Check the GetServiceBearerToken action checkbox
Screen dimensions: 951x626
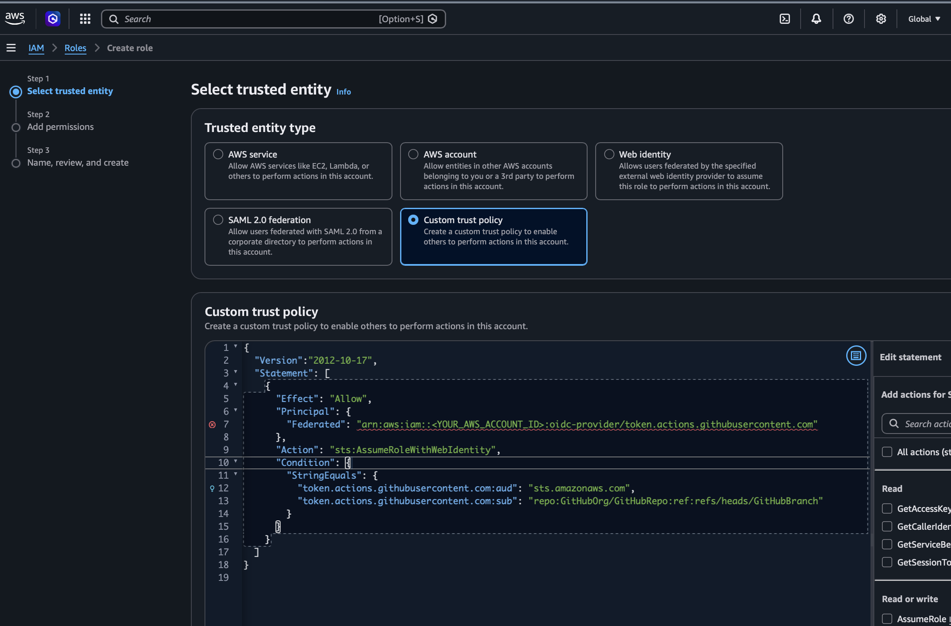(x=887, y=544)
